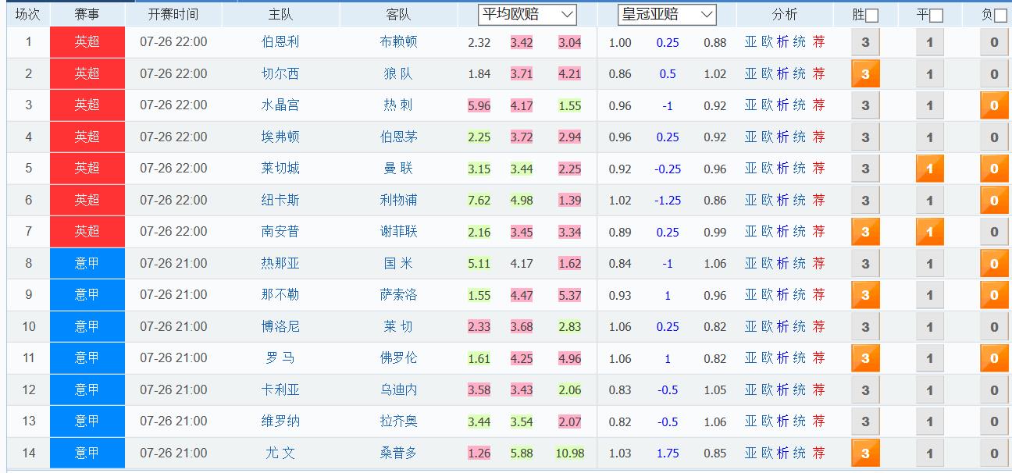Image resolution: width=1012 pixels, height=473 pixels.
Task: Click odds value 5.96 in 水晶宫 row
Action: tap(479, 105)
